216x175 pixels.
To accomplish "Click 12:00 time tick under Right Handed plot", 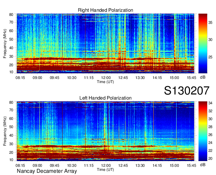I will tap(106, 78).
